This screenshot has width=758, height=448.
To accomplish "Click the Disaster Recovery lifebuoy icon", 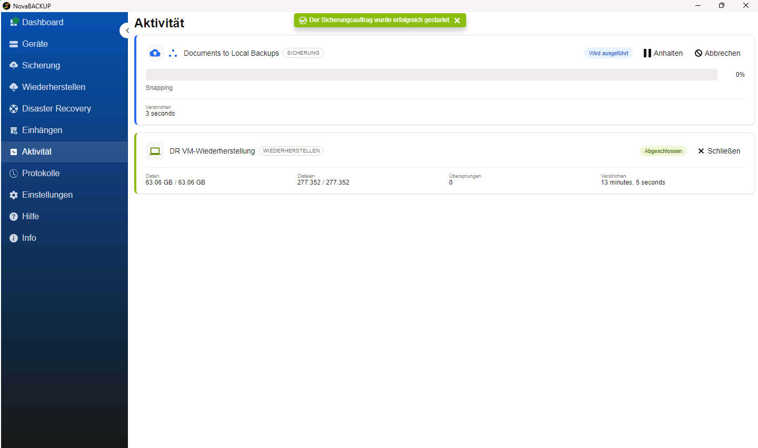I will [14, 109].
